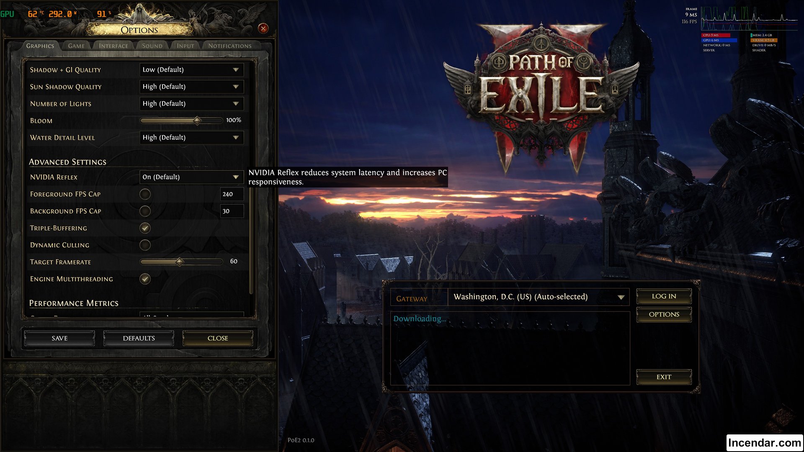
Task: Expand Sun Shadow Quality dropdown
Action: [236, 86]
